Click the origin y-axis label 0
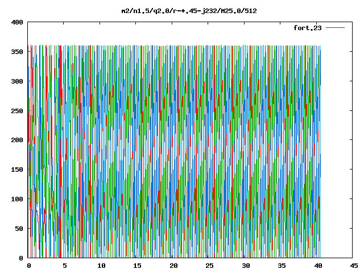 click(x=21, y=258)
